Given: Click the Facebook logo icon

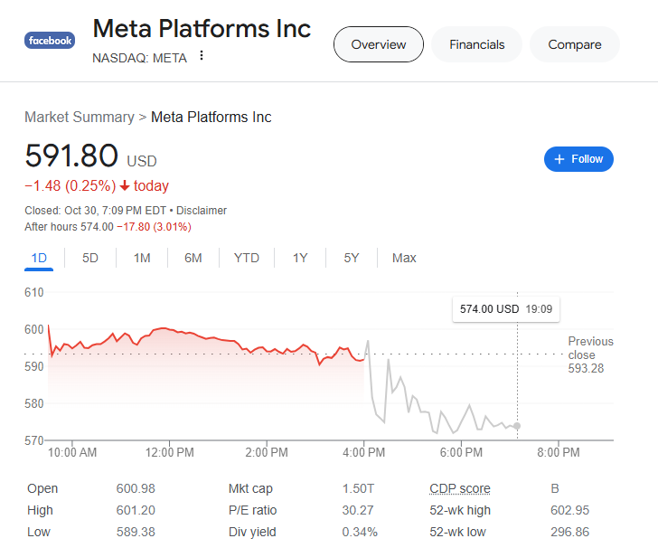Looking at the screenshot, I should pos(50,41).
